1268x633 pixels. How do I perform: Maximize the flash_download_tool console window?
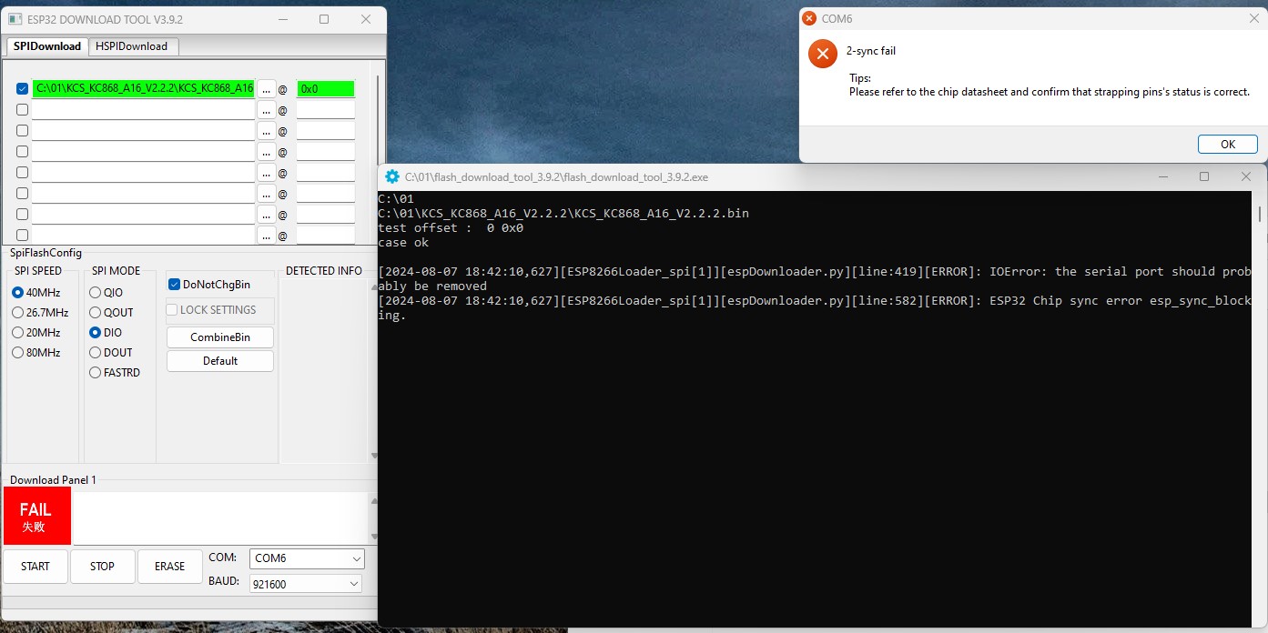pyautogui.click(x=1204, y=176)
